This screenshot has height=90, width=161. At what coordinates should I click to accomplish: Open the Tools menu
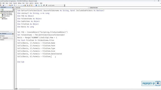tap(27, 3)
